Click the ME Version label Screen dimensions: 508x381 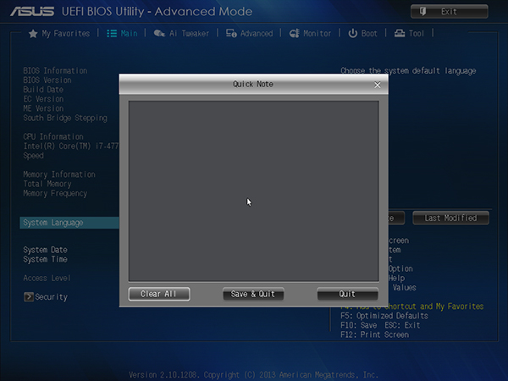click(43, 108)
